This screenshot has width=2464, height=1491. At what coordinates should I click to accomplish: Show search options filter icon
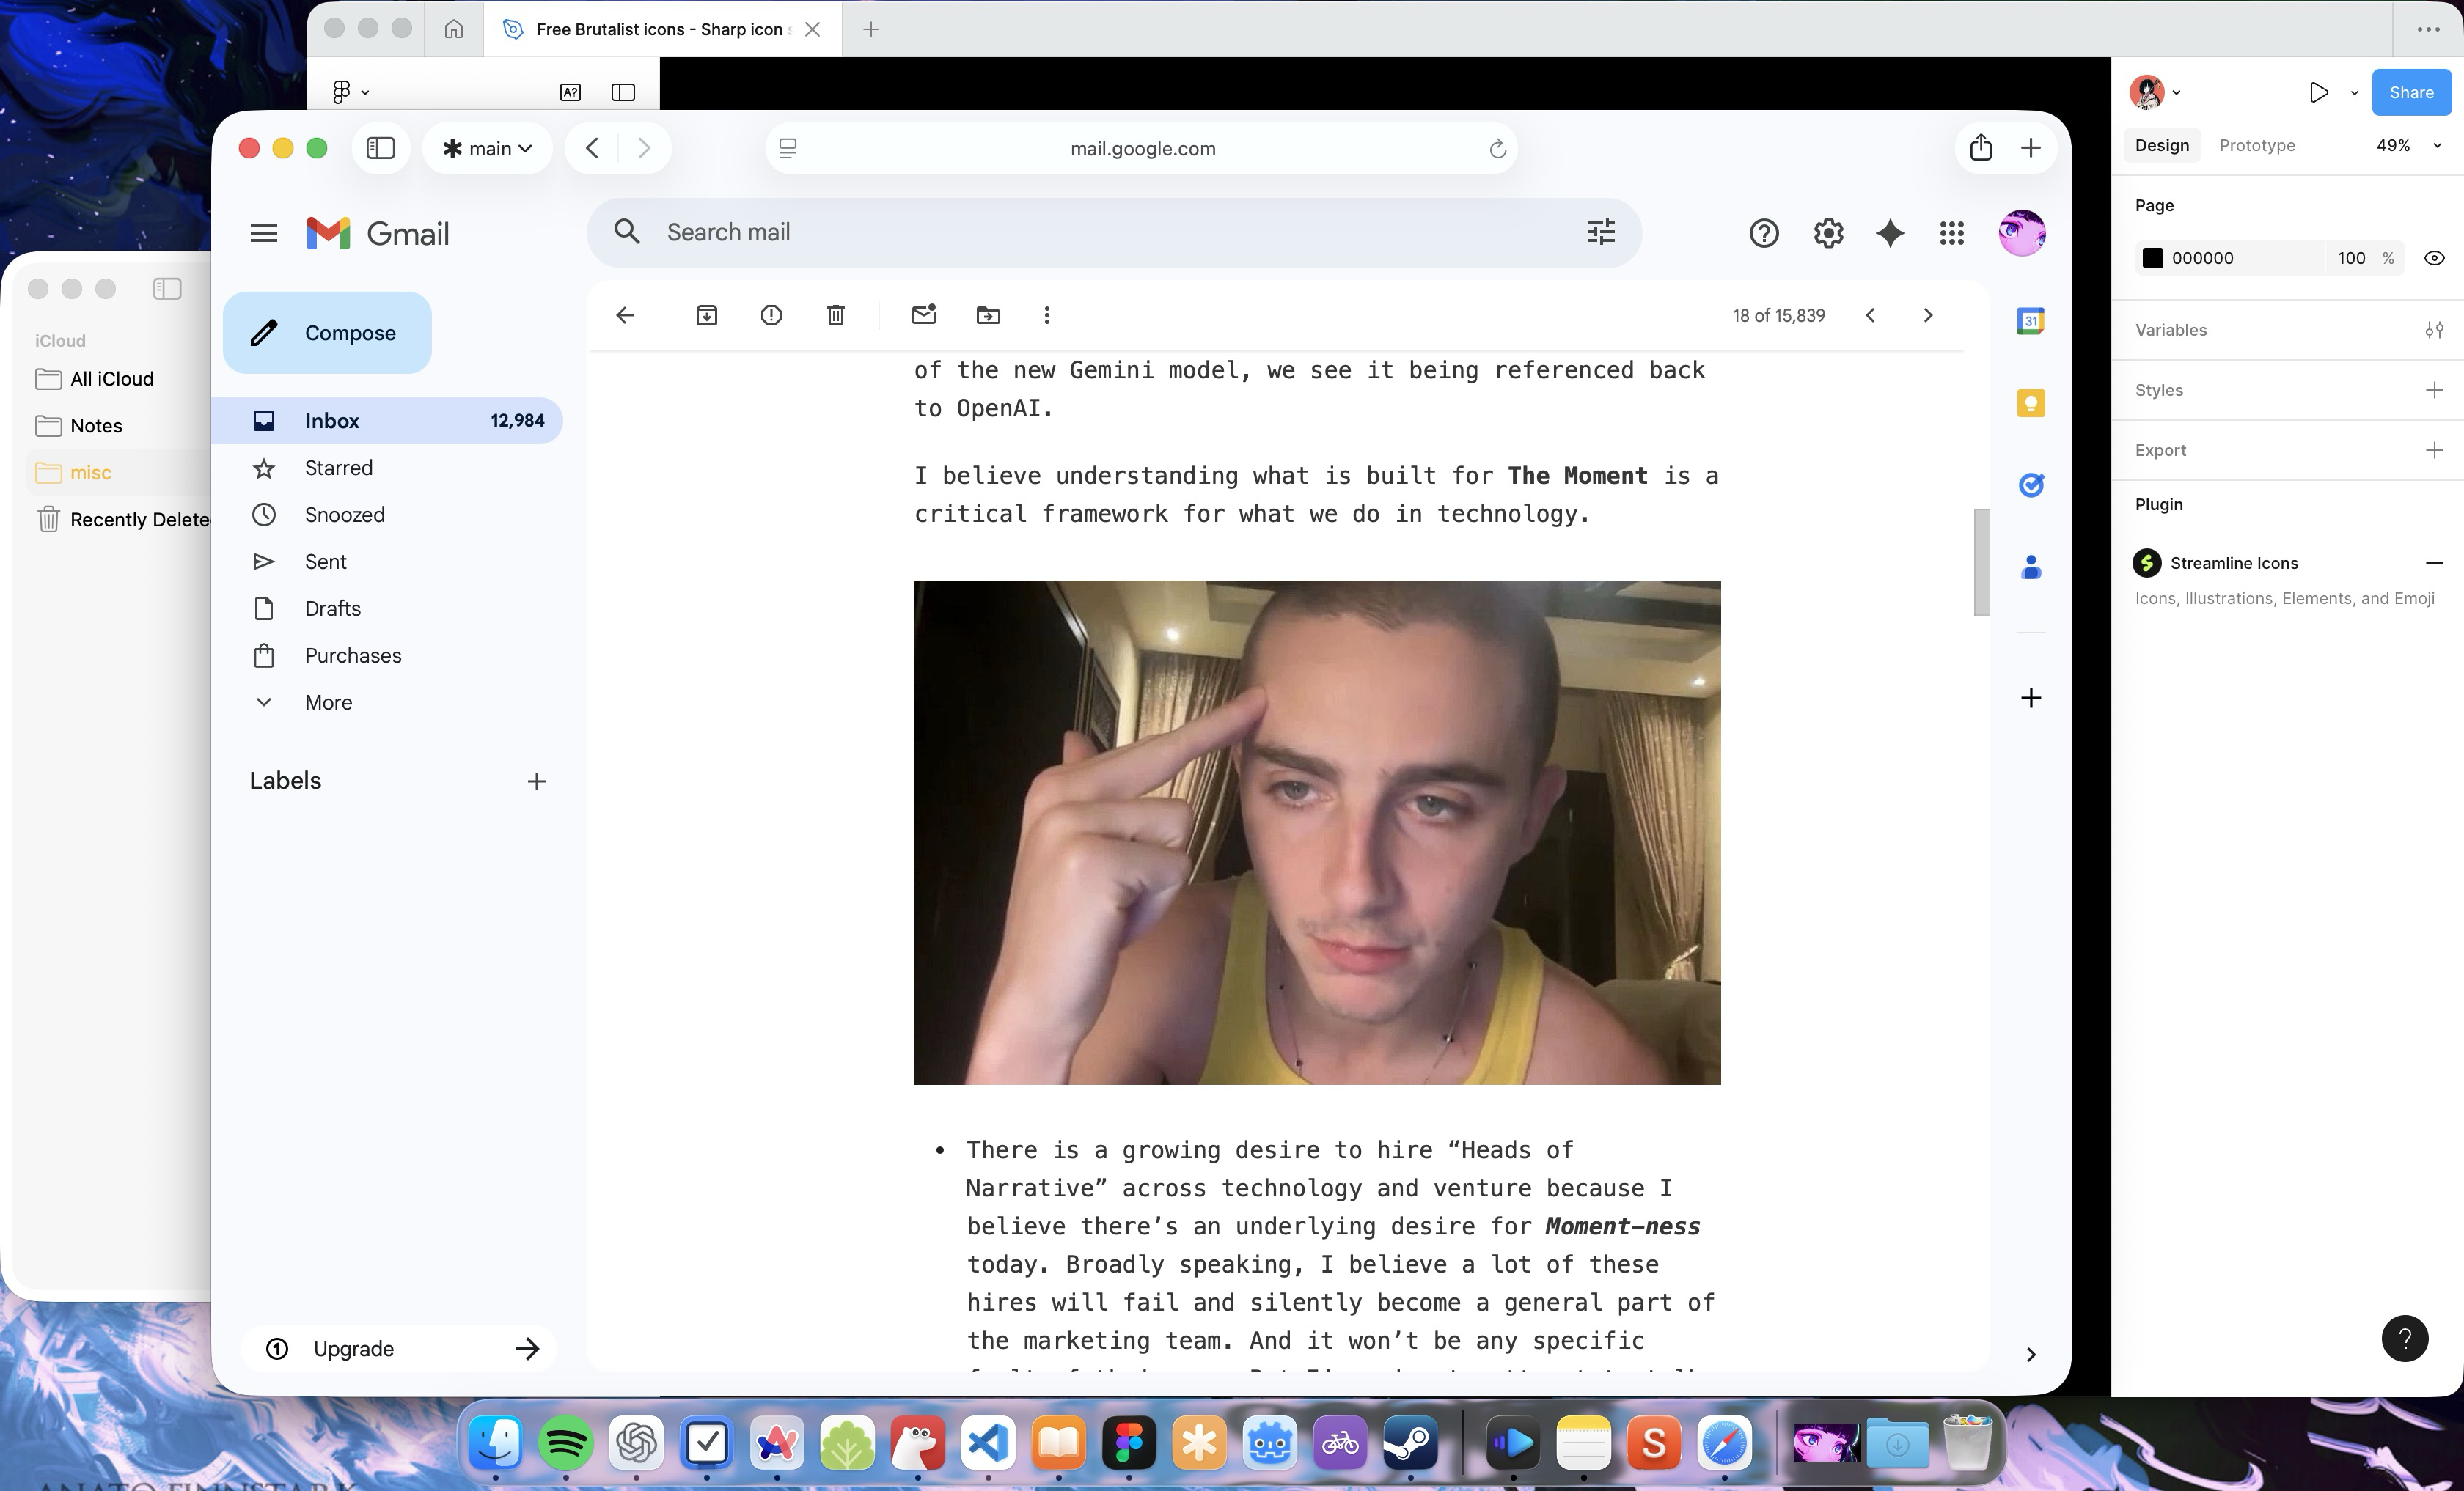(1601, 233)
